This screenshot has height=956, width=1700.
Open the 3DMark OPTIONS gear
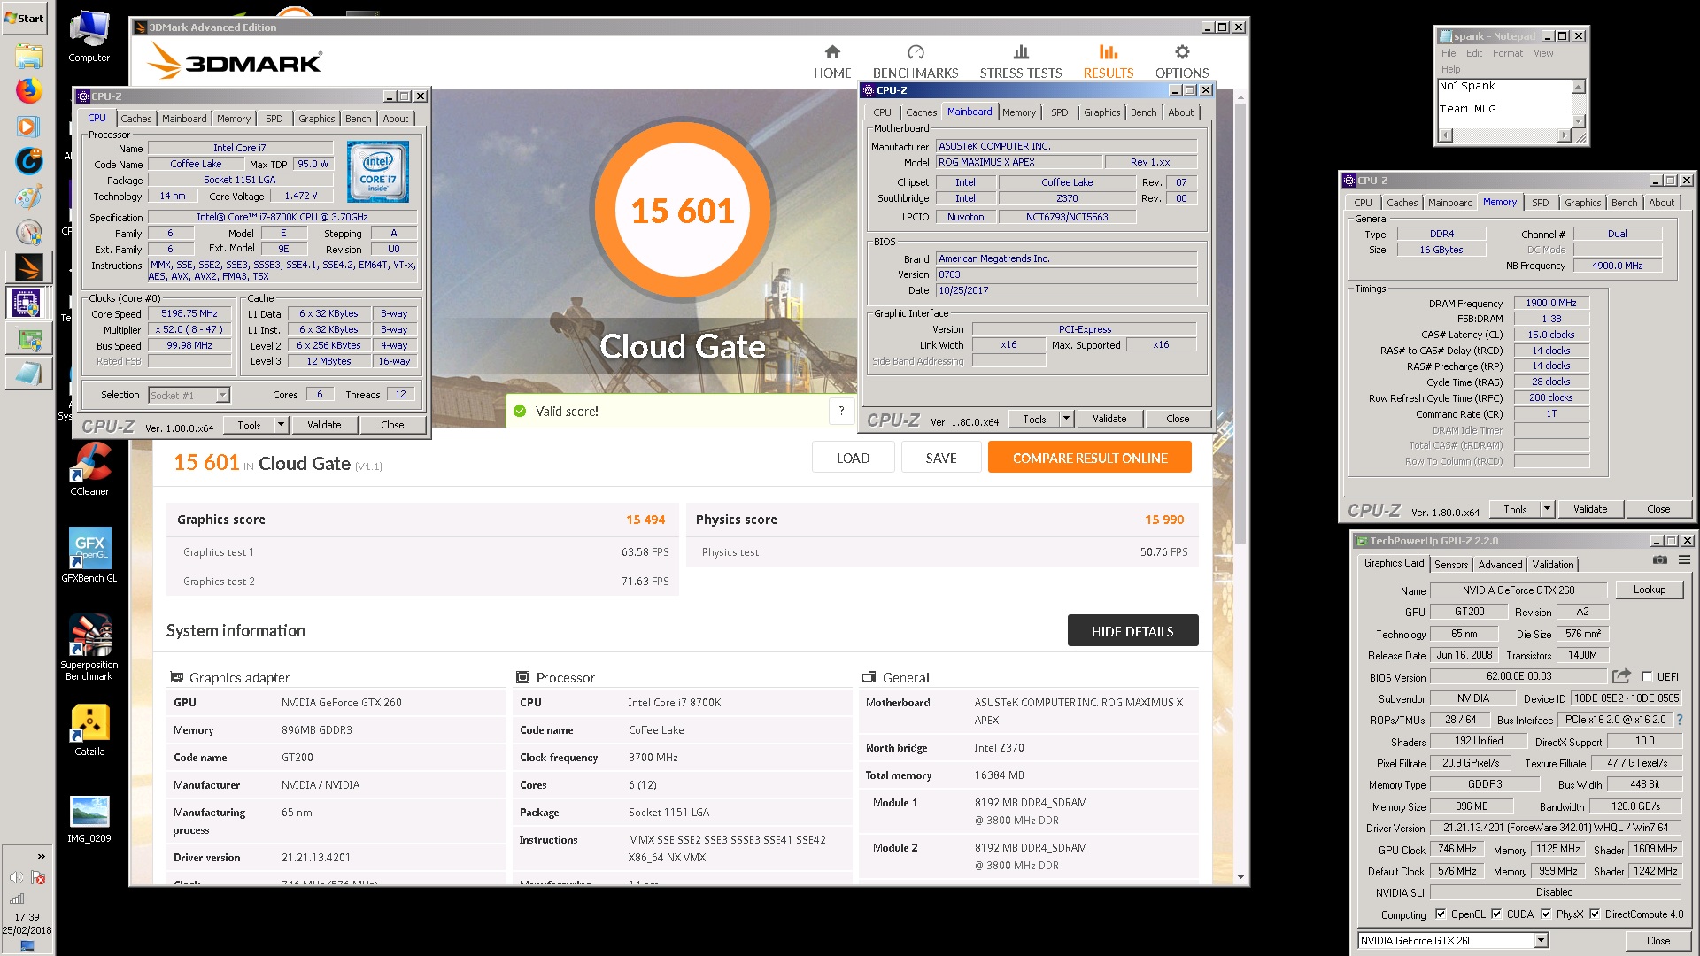(x=1181, y=61)
